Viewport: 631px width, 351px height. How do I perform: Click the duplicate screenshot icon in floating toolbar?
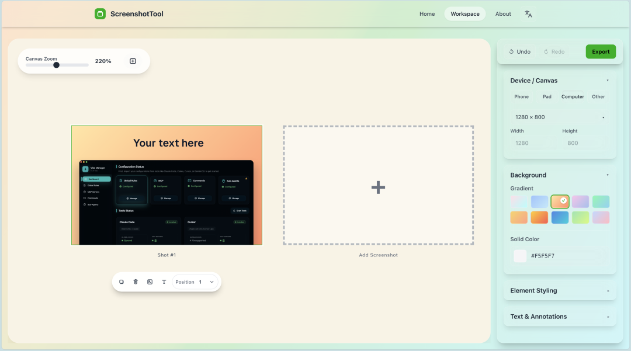(x=122, y=282)
